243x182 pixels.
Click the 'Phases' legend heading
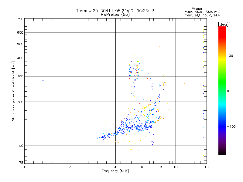click(197, 9)
